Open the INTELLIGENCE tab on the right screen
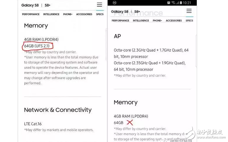The image size is (228, 142). tap(141, 21)
